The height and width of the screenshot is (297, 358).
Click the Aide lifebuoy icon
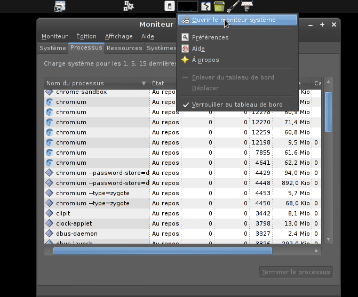pos(185,49)
